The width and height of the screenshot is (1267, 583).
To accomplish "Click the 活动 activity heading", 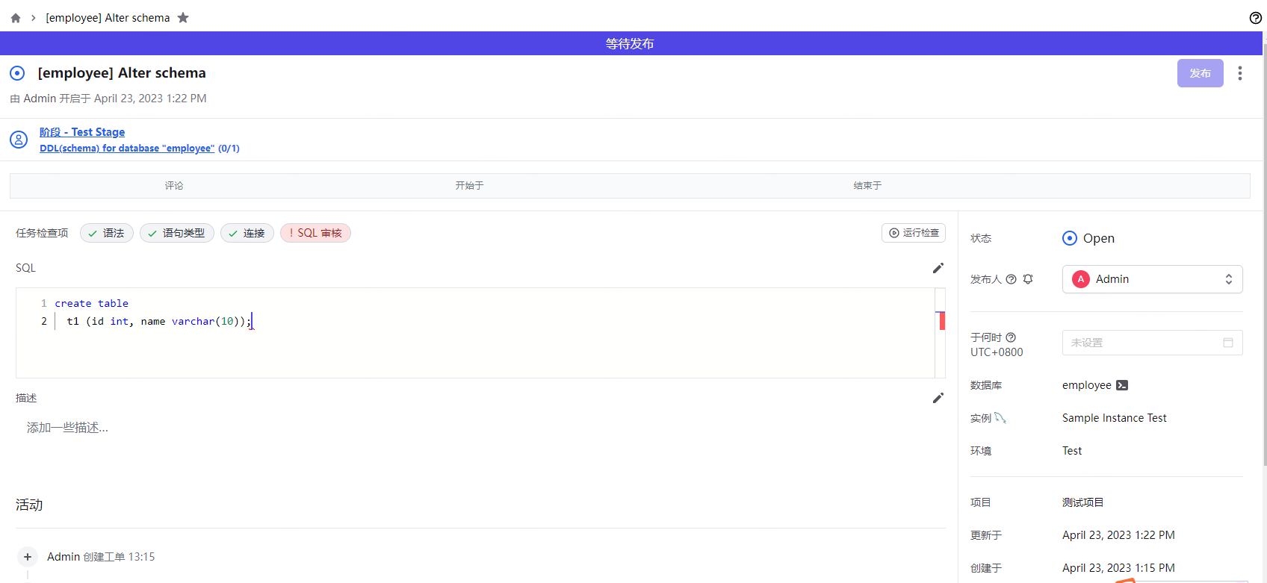I will coord(29,505).
